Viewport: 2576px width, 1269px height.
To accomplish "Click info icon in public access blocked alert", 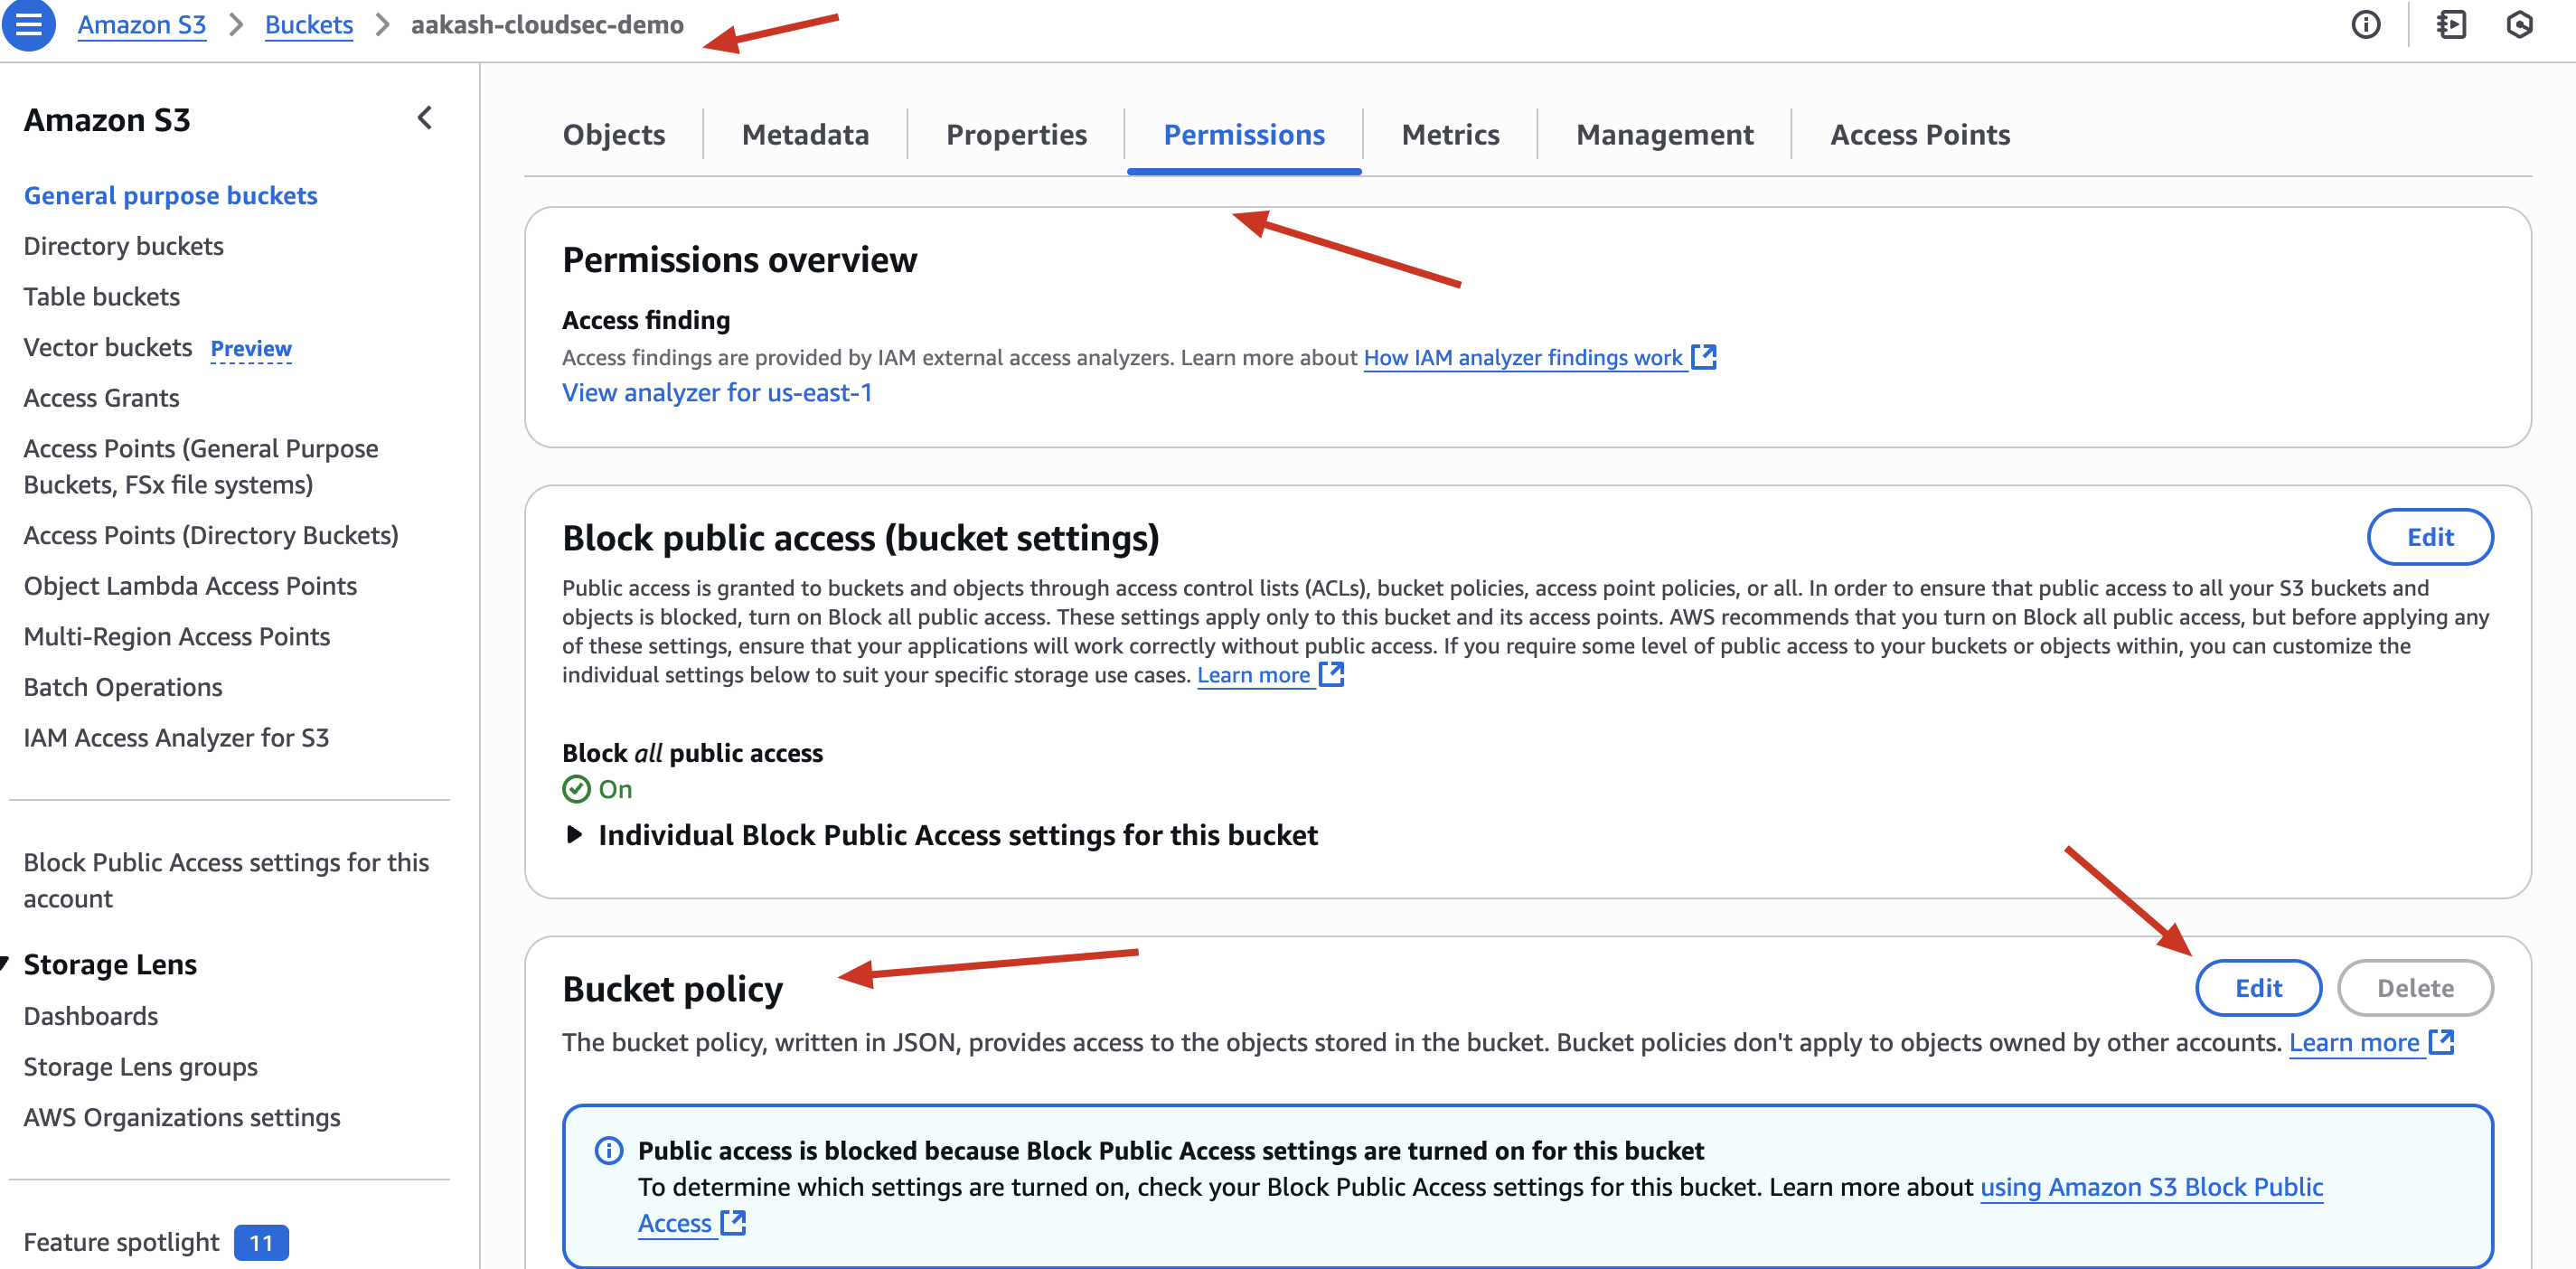I will (608, 1151).
